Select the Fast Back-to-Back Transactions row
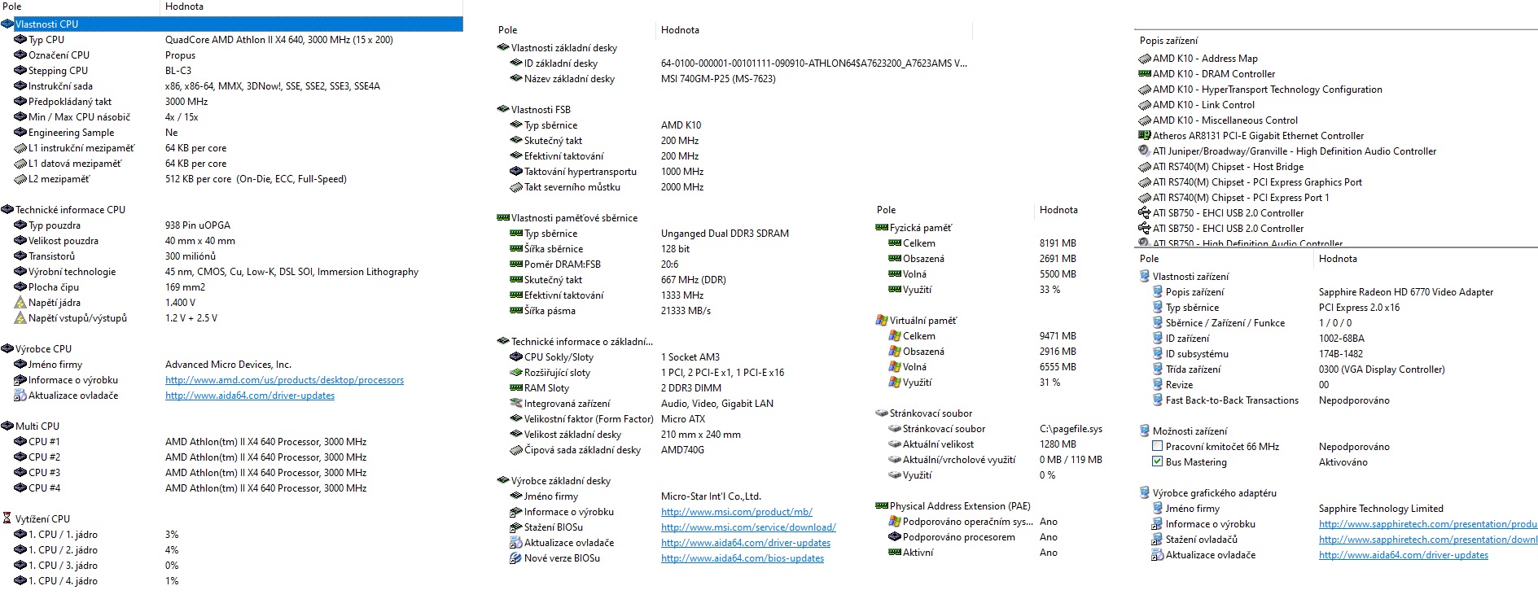The image size is (1538, 599). coord(1232,400)
